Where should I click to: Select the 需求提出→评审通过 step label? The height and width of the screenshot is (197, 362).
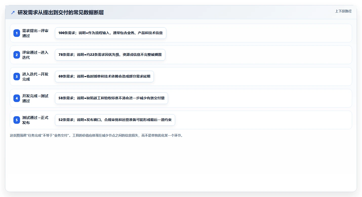(x=35, y=33)
